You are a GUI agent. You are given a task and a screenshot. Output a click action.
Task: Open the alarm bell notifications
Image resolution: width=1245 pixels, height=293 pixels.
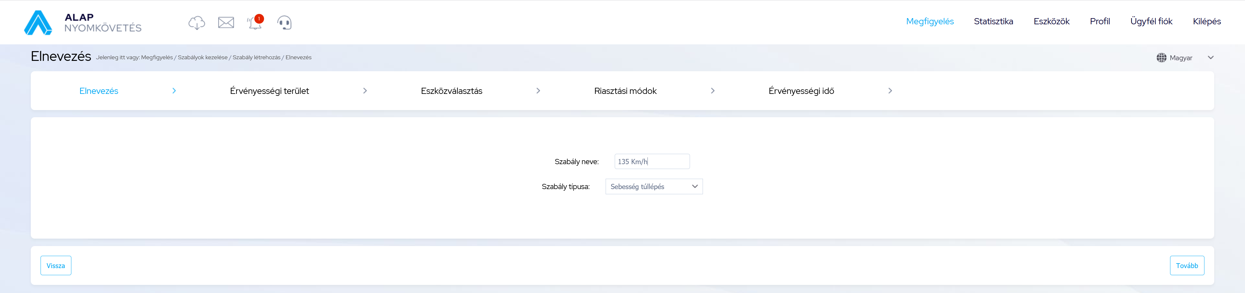255,23
